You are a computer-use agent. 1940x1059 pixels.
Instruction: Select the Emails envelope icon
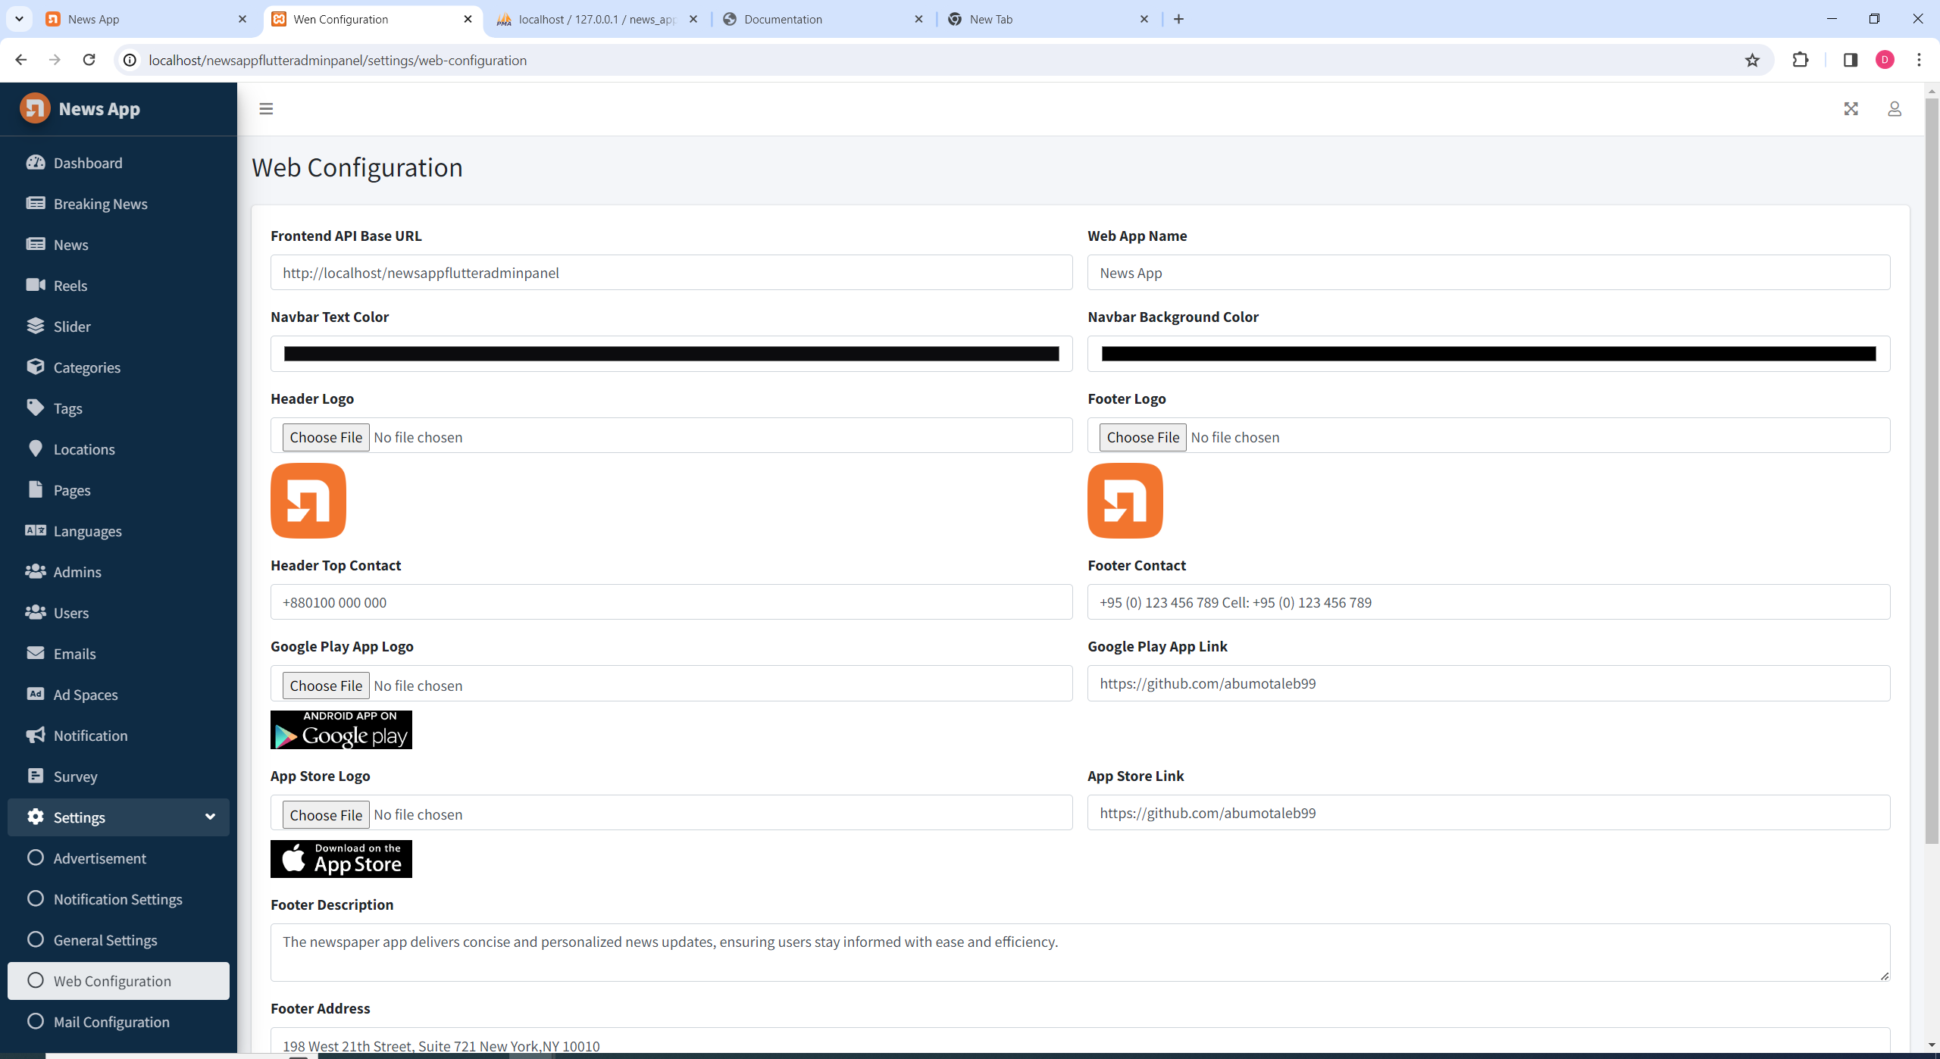[35, 653]
